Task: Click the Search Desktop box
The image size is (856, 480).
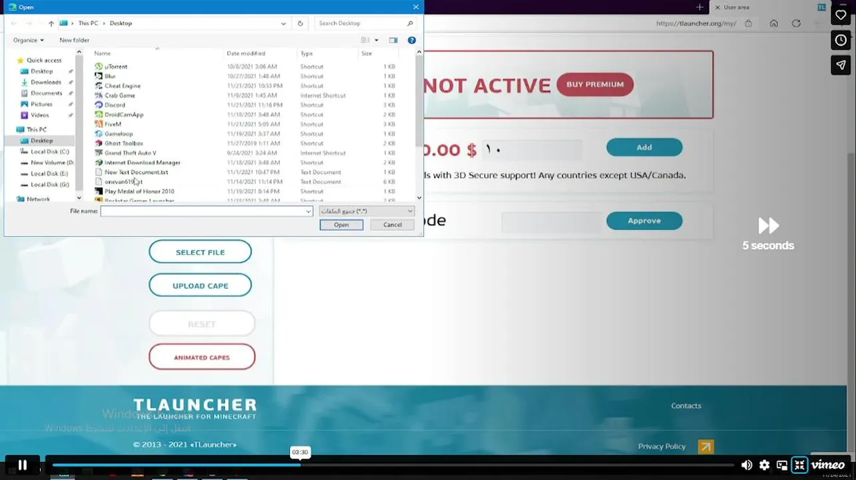Action: 365,23
